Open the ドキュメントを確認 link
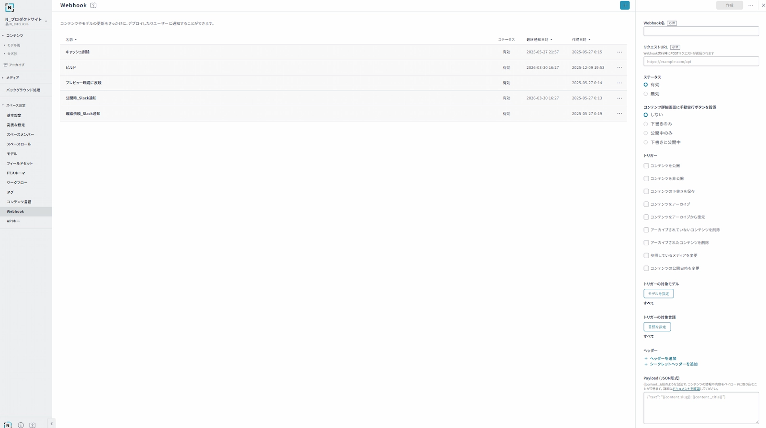 686,389
